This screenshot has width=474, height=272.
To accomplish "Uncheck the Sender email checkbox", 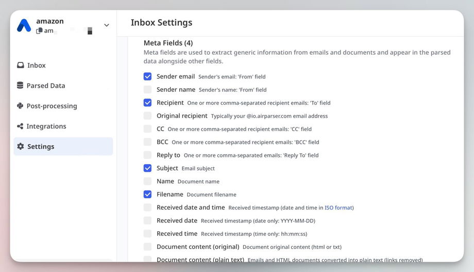I will pos(148,76).
